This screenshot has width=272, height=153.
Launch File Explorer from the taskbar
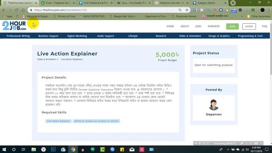coord(34,149)
